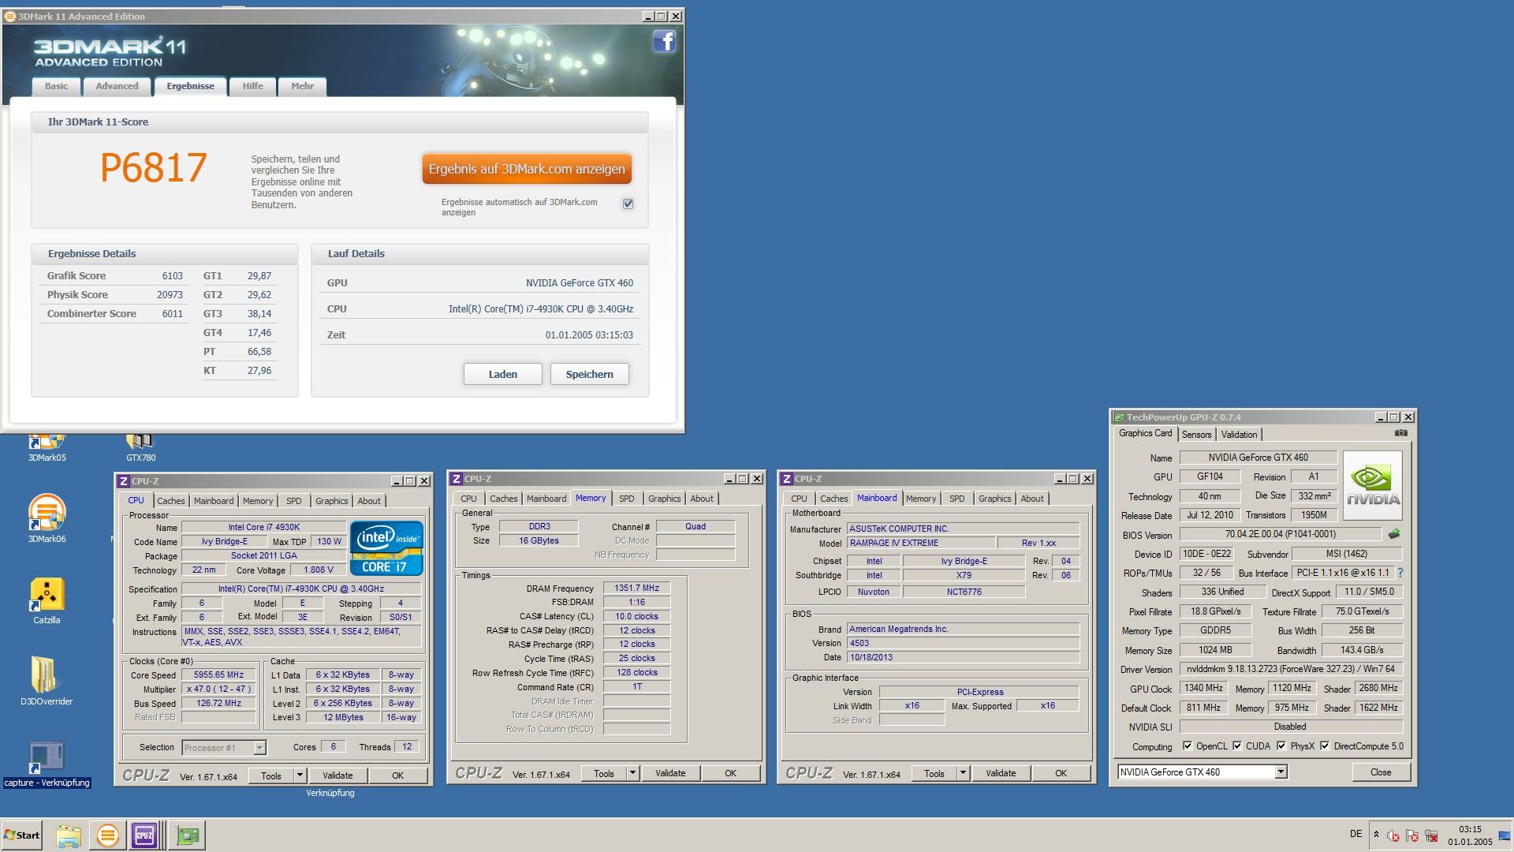Switch to CPU-Z taskbar icon

pyautogui.click(x=145, y=835)
